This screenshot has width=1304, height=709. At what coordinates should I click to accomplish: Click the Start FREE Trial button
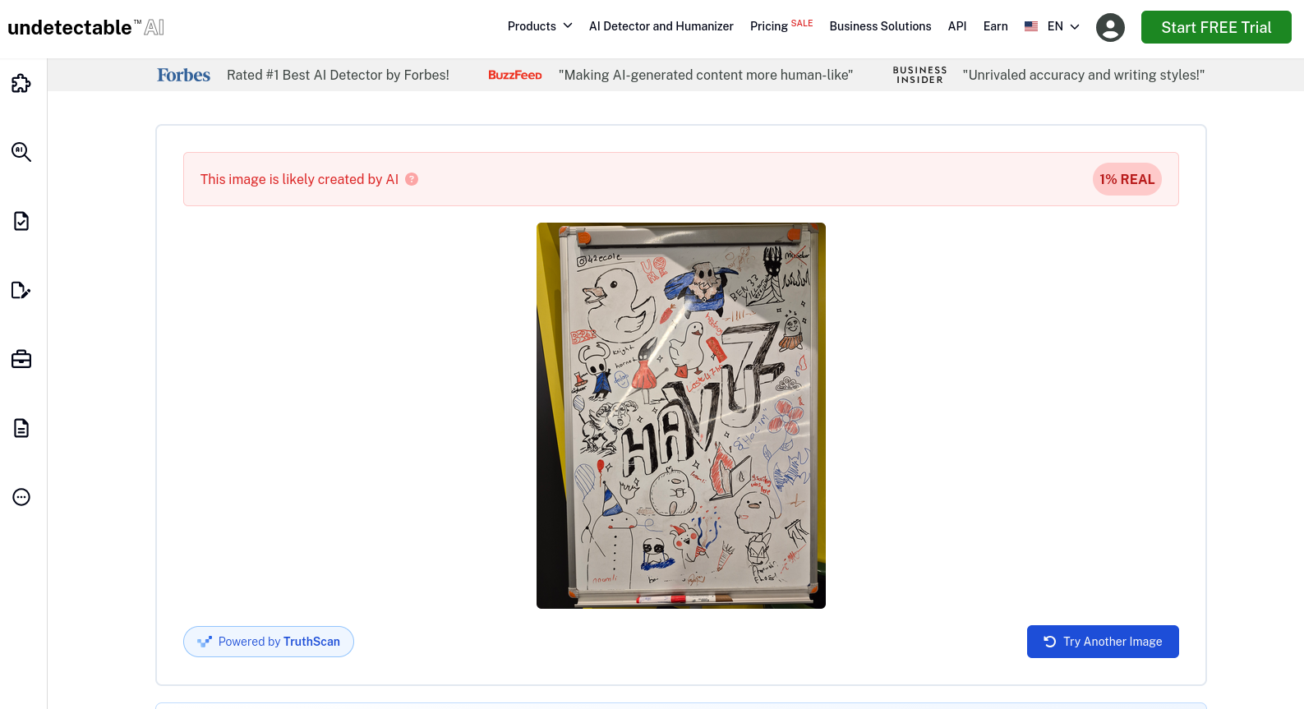point(1216,27)
